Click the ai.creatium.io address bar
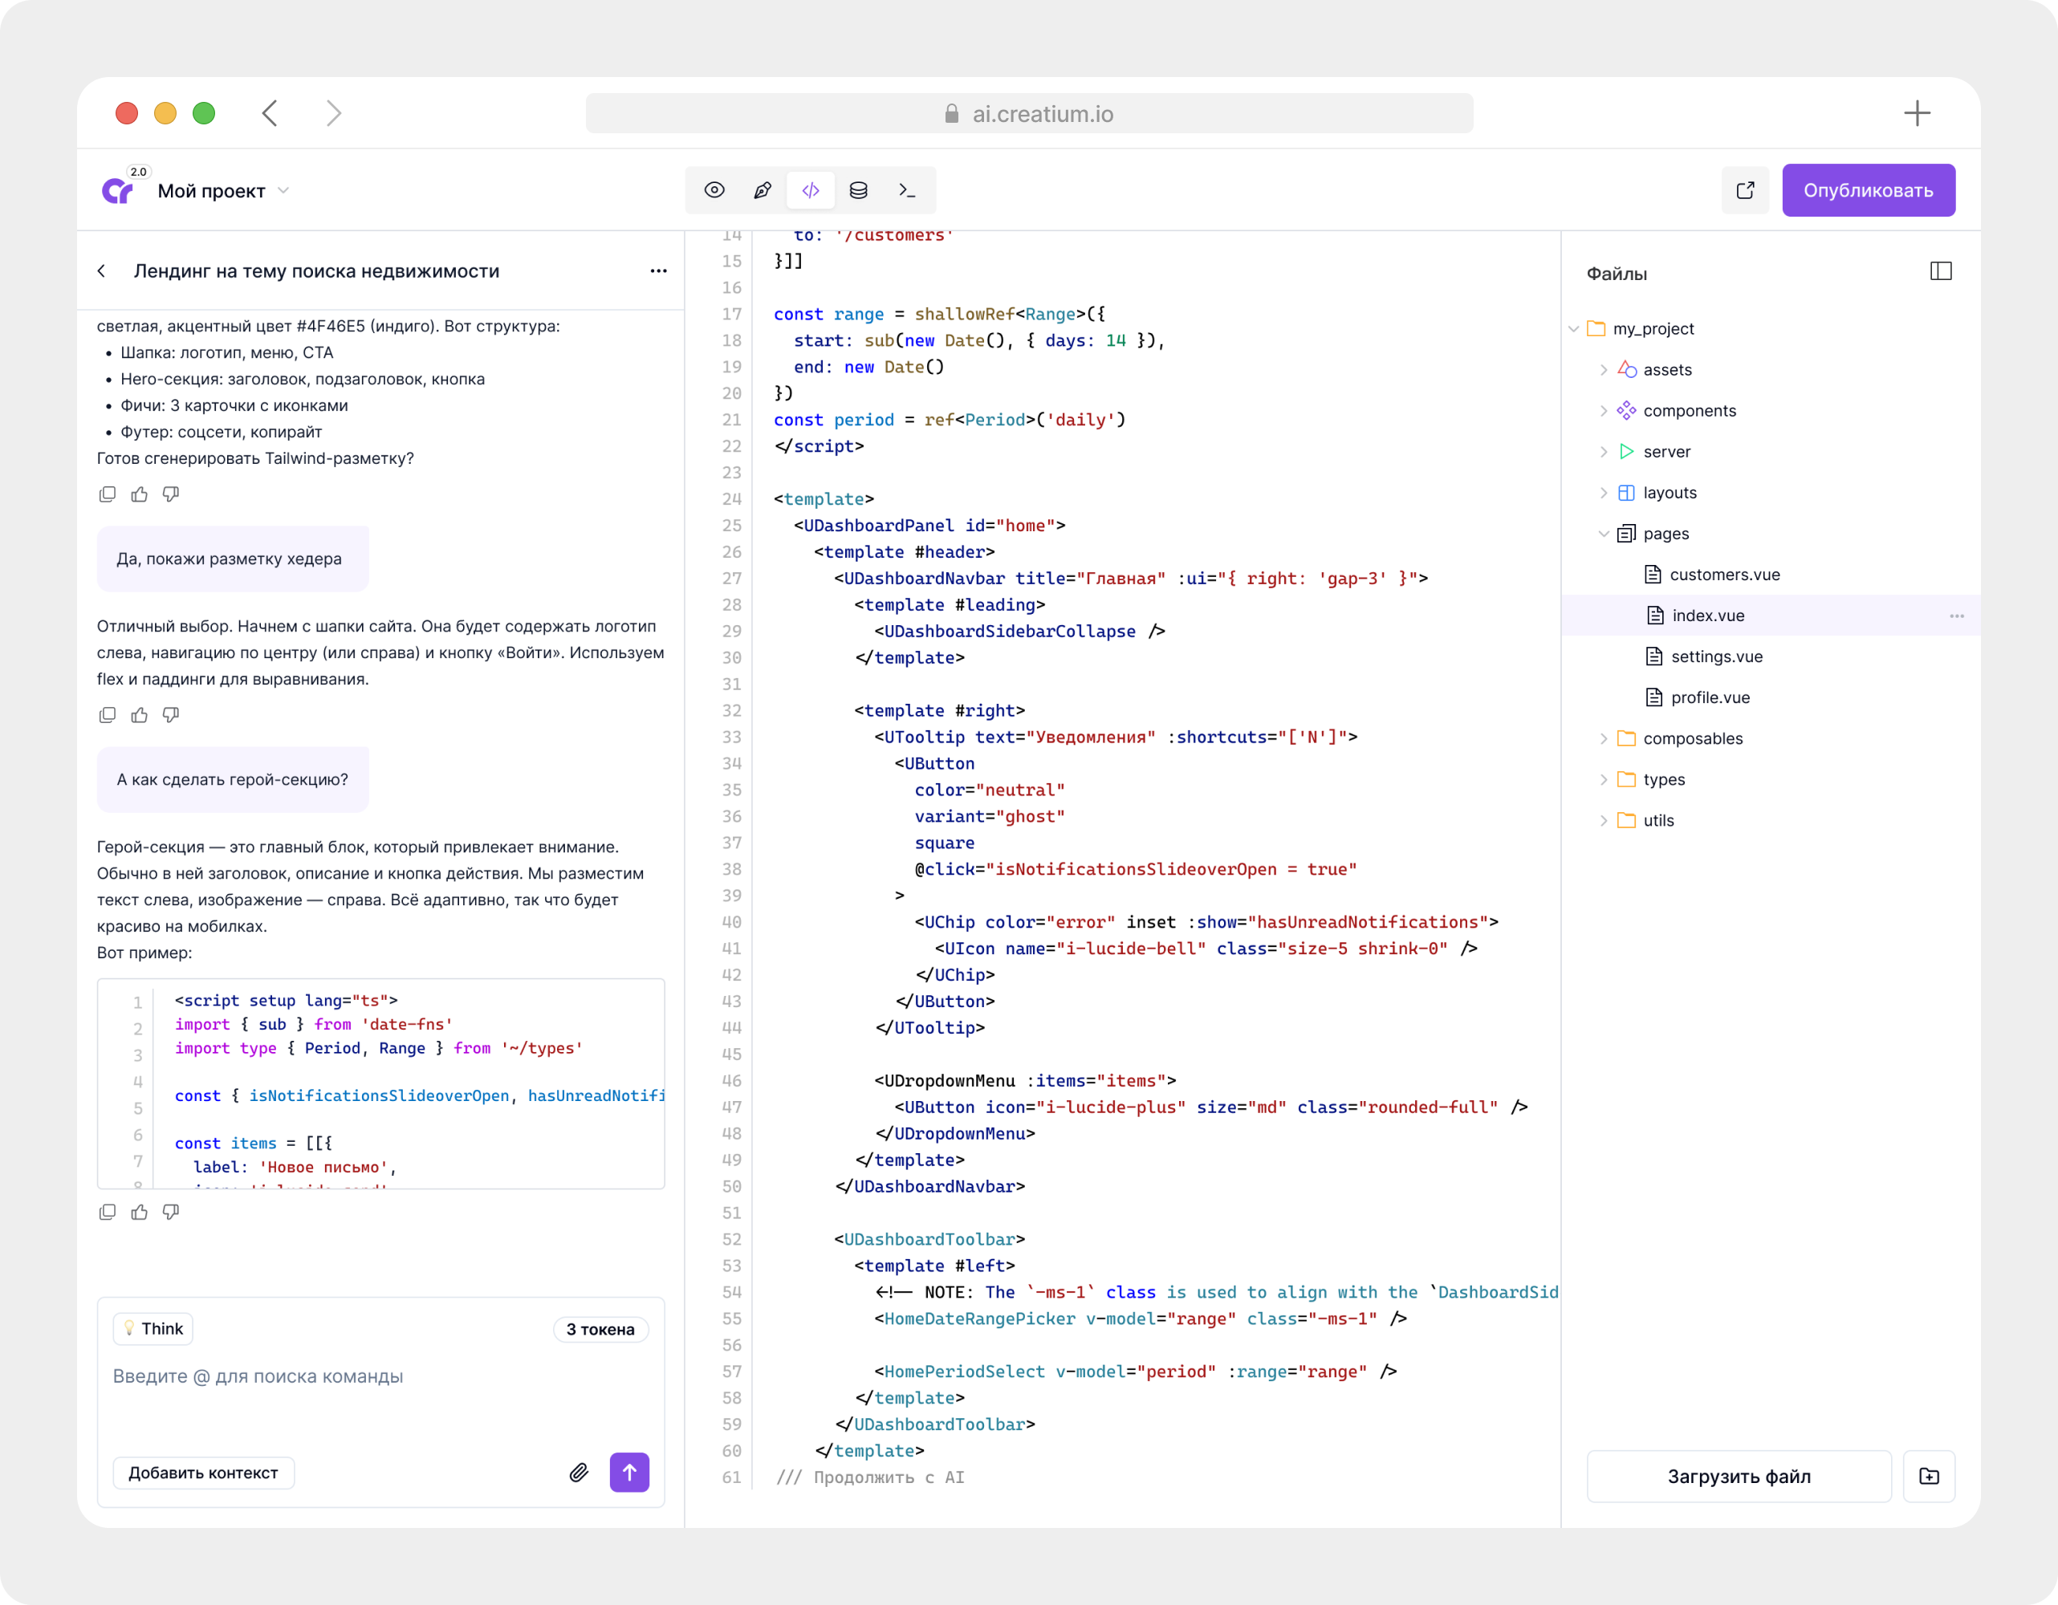Image resolution: width=2058 pixels, height=1605 pixels. [x=1029, y=113]
